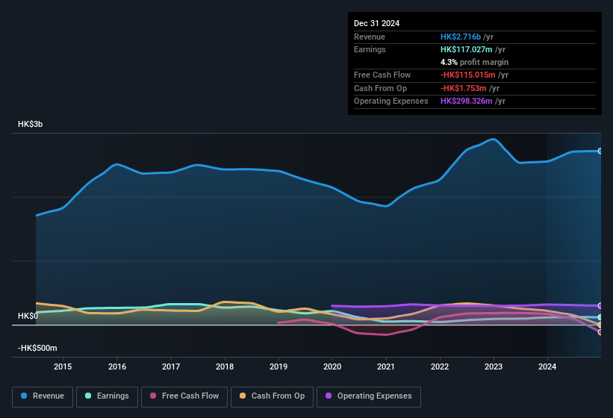613x418 pixels.
Task: Select the HK$298.326m operating expenses value
Action: 467,102
